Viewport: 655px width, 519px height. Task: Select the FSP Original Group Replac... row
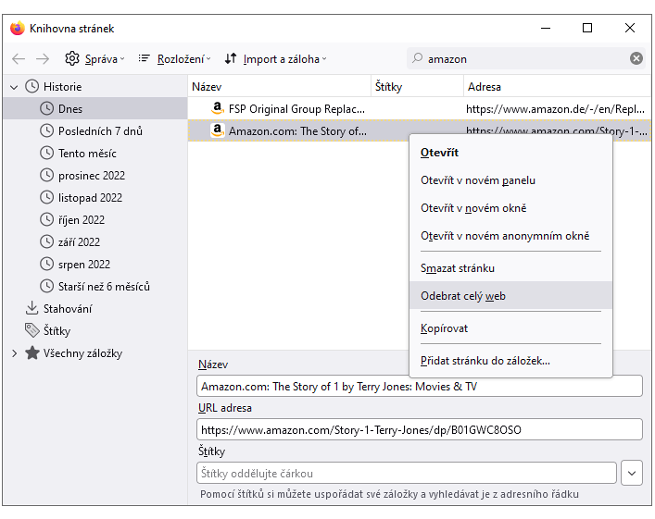tap(420, 109)
